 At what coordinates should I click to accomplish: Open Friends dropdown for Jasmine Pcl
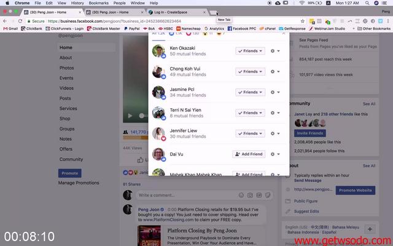click(250, 92)
